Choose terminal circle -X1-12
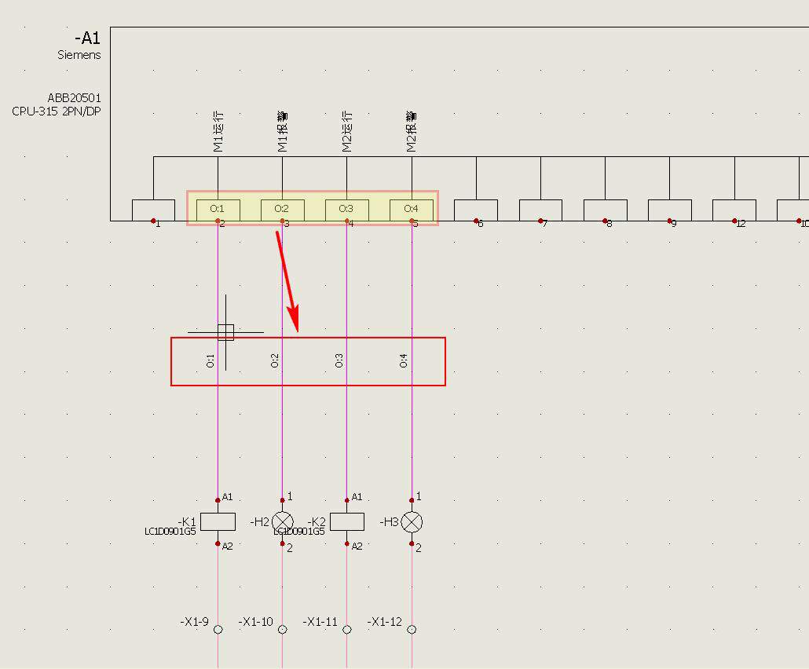Screen dimensions: 809x669 pyautogui.click(x=412, y=629)
